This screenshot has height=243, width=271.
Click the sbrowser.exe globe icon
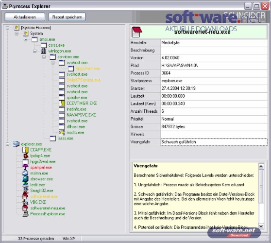tap(25, 179)
